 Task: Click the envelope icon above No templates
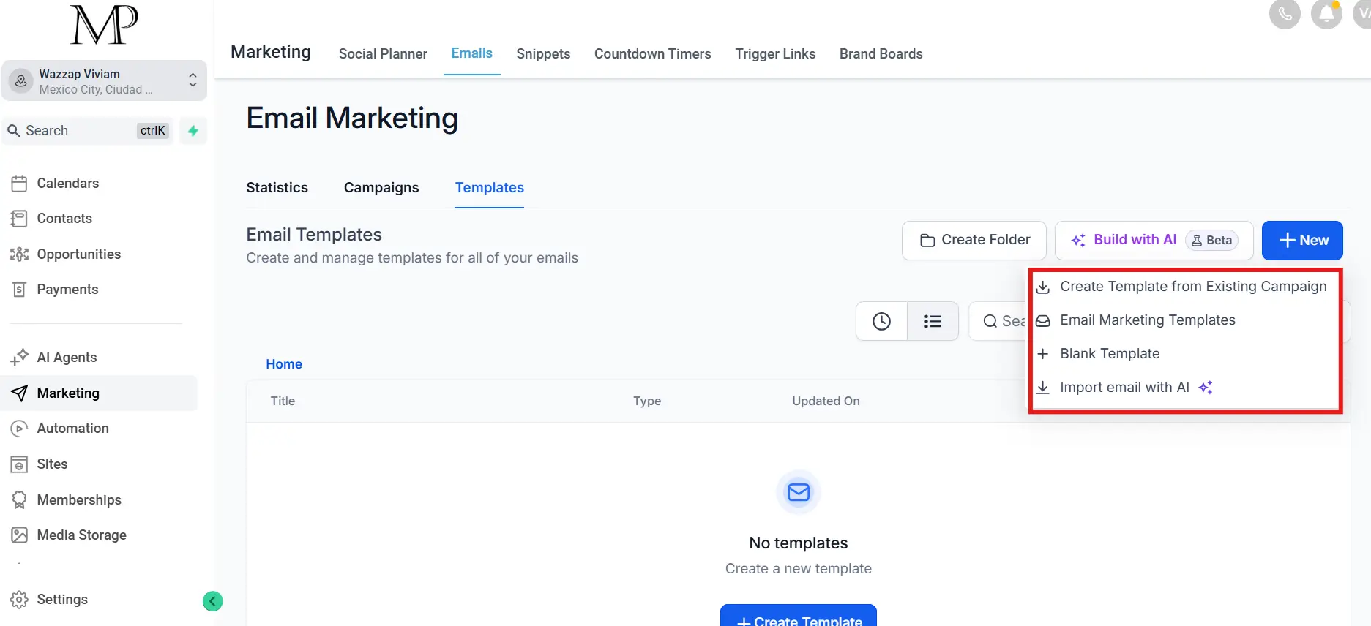pyautogui.click(x=798, y=492)
